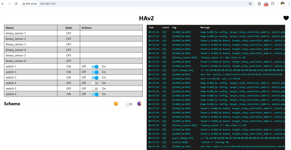Open the Chrome profile avatar
The height and width of the screenshot is (150, 291).
(282, 4)
